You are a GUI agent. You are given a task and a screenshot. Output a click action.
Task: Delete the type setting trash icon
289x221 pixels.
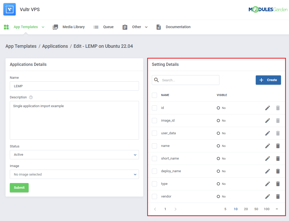(278, 184)
